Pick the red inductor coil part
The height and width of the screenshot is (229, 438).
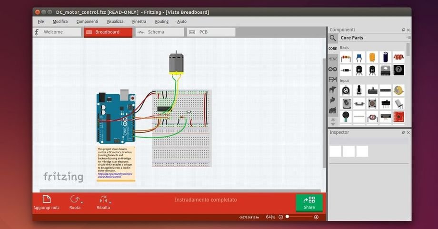398,57
